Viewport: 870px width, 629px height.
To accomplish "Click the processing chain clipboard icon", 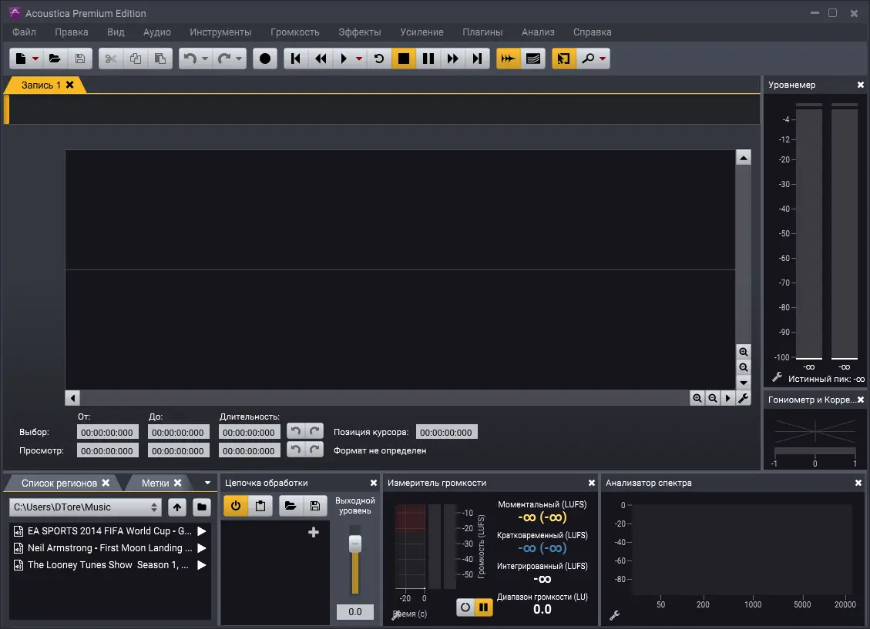I will click(x=260, y=505).
